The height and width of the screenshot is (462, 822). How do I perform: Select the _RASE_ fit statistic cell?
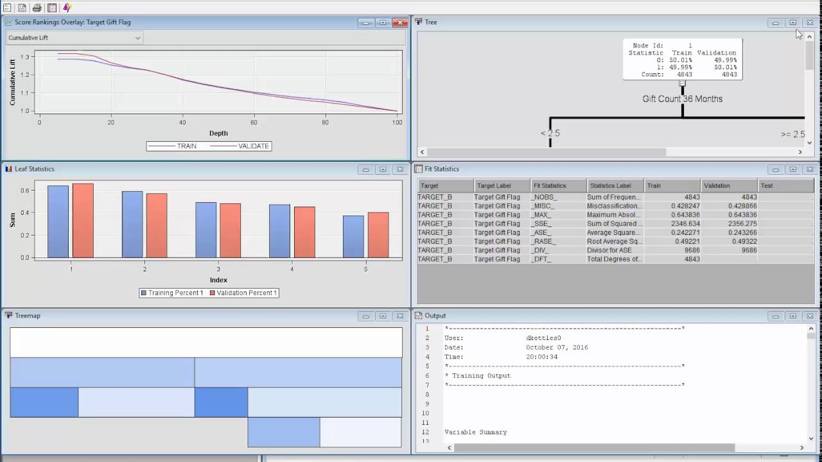(558, 241)
